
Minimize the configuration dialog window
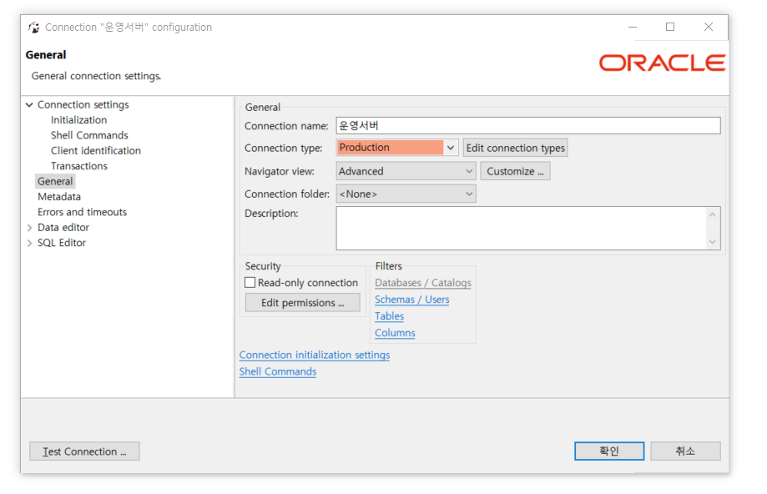click(x=633, y=27)
